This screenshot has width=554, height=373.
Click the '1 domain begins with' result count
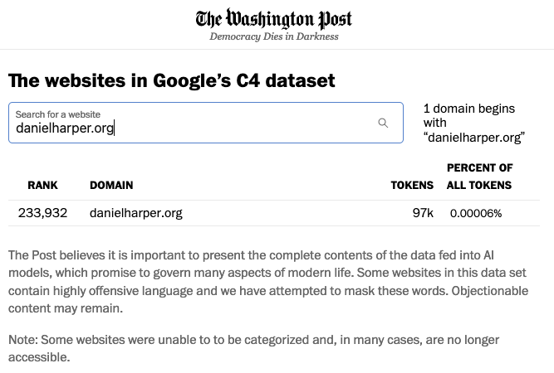coord(468,115)
